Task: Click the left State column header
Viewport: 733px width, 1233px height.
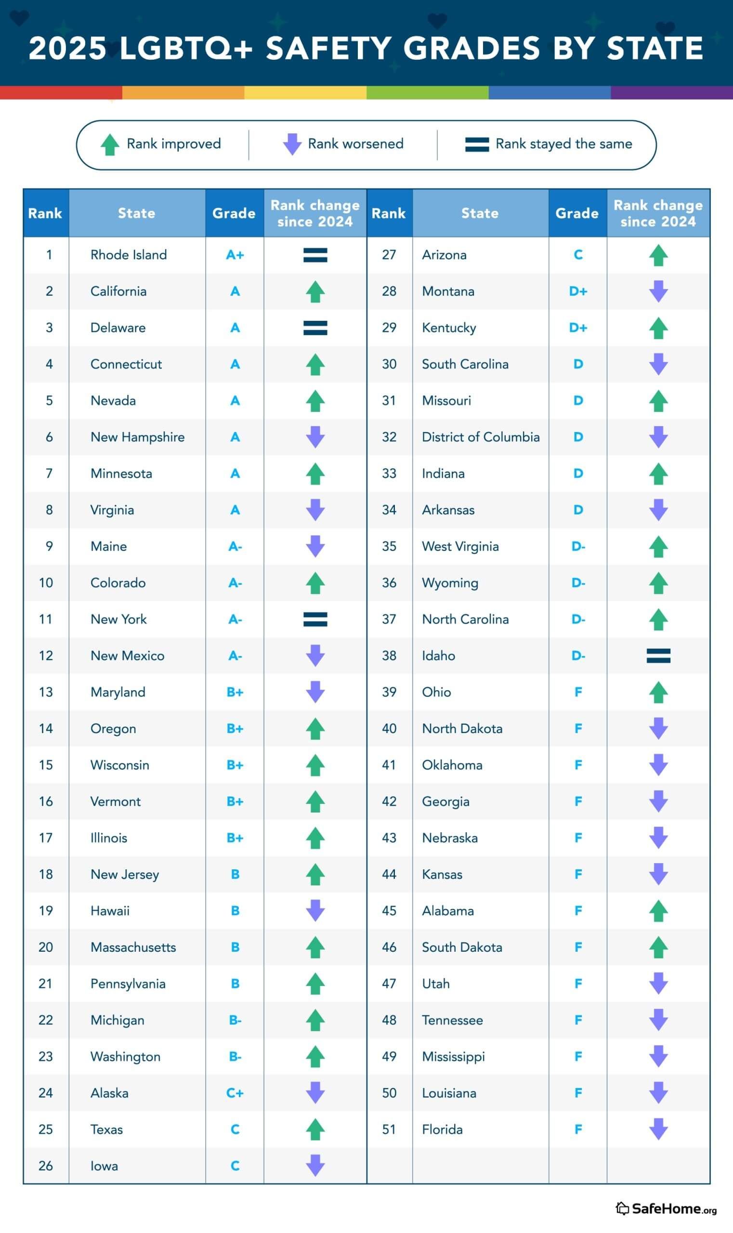Action: (x=137, y=213)
